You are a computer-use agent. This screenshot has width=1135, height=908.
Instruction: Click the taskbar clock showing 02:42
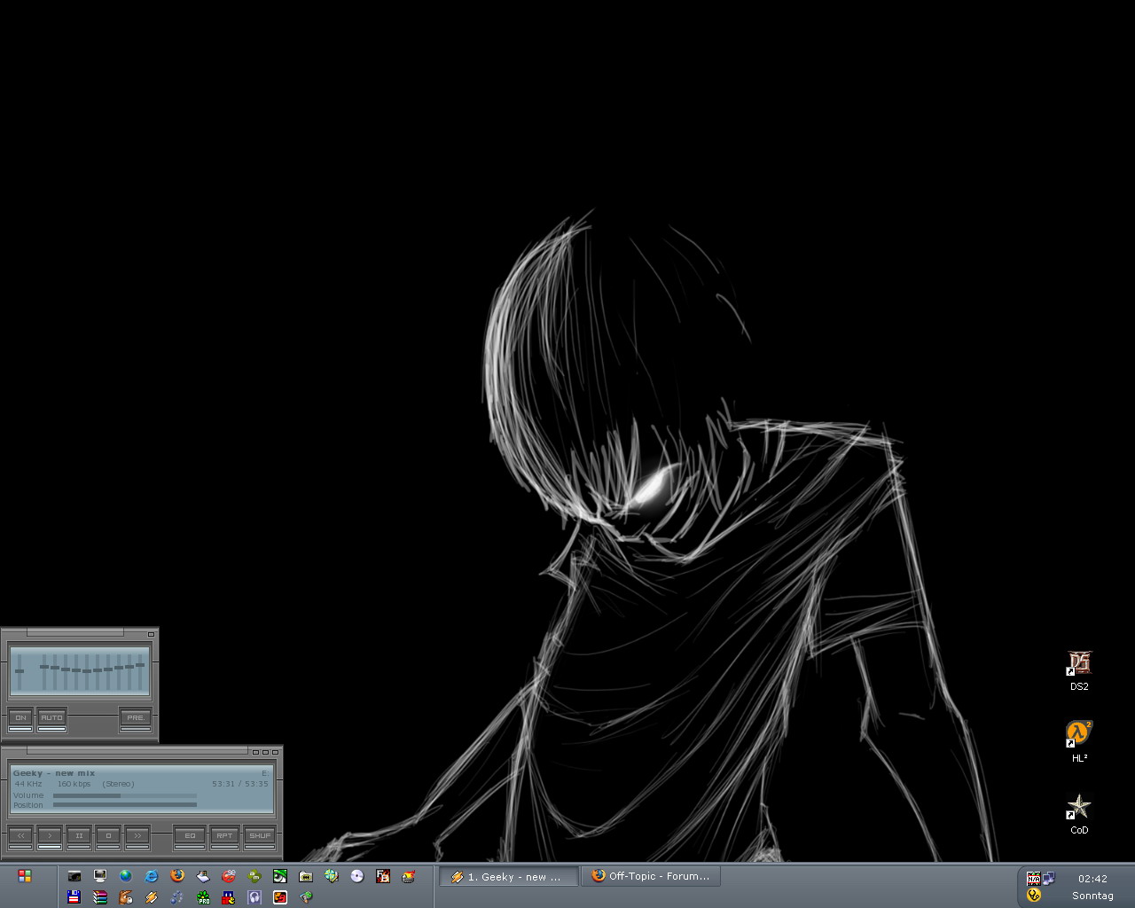pyautogui.click(x=1092, y=879)
